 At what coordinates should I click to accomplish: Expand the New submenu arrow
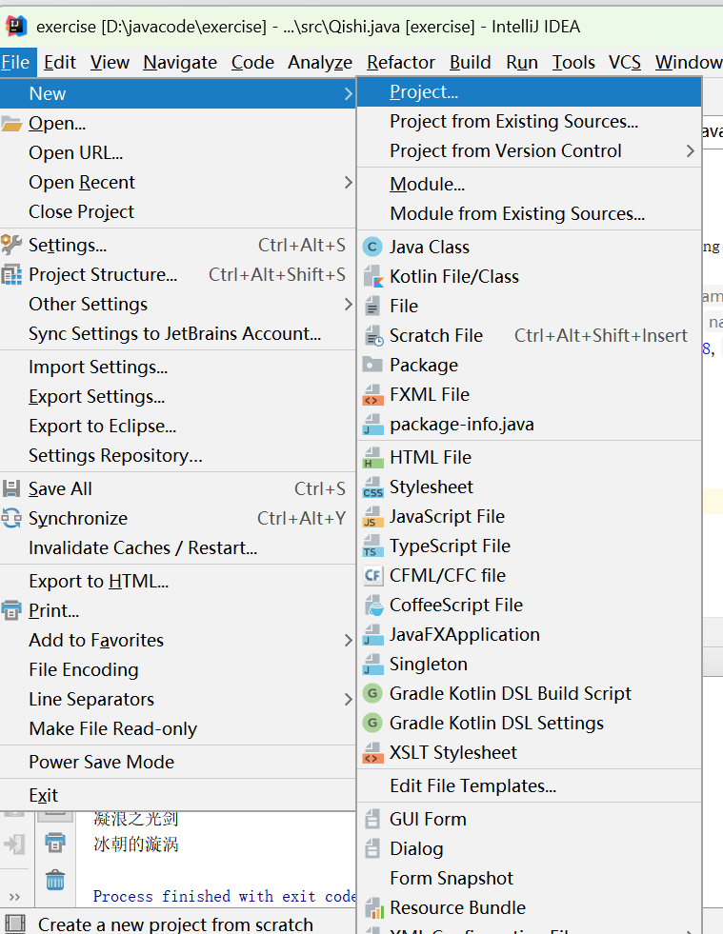pyautogui.click(x=348, y=93)
